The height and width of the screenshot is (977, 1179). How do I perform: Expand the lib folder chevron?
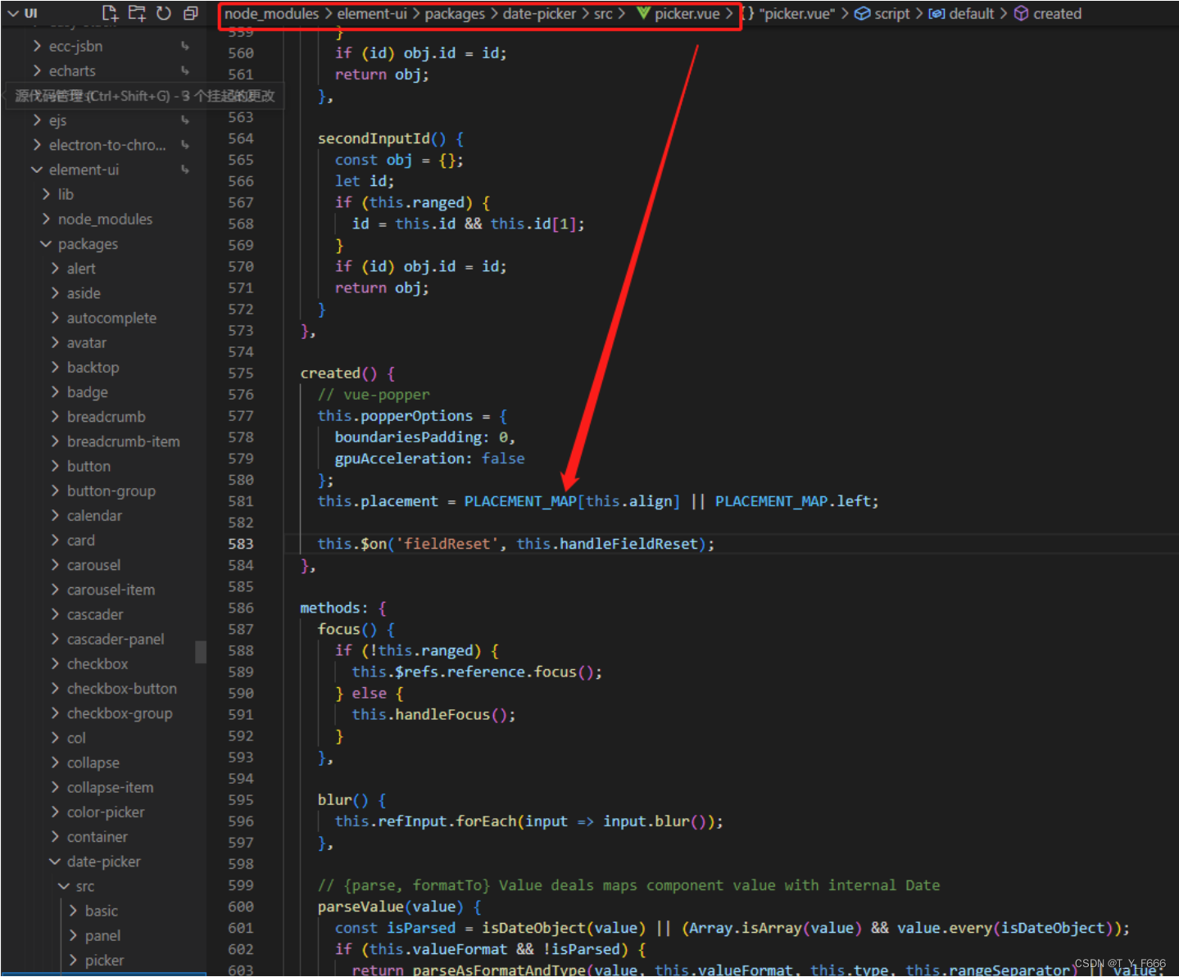pos(46,194)
